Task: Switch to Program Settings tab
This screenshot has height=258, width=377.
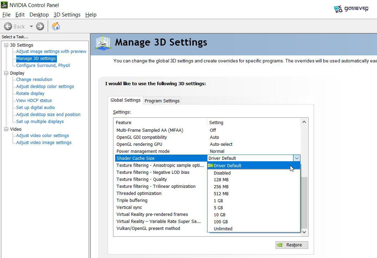Action: click(x=162, y=101)
